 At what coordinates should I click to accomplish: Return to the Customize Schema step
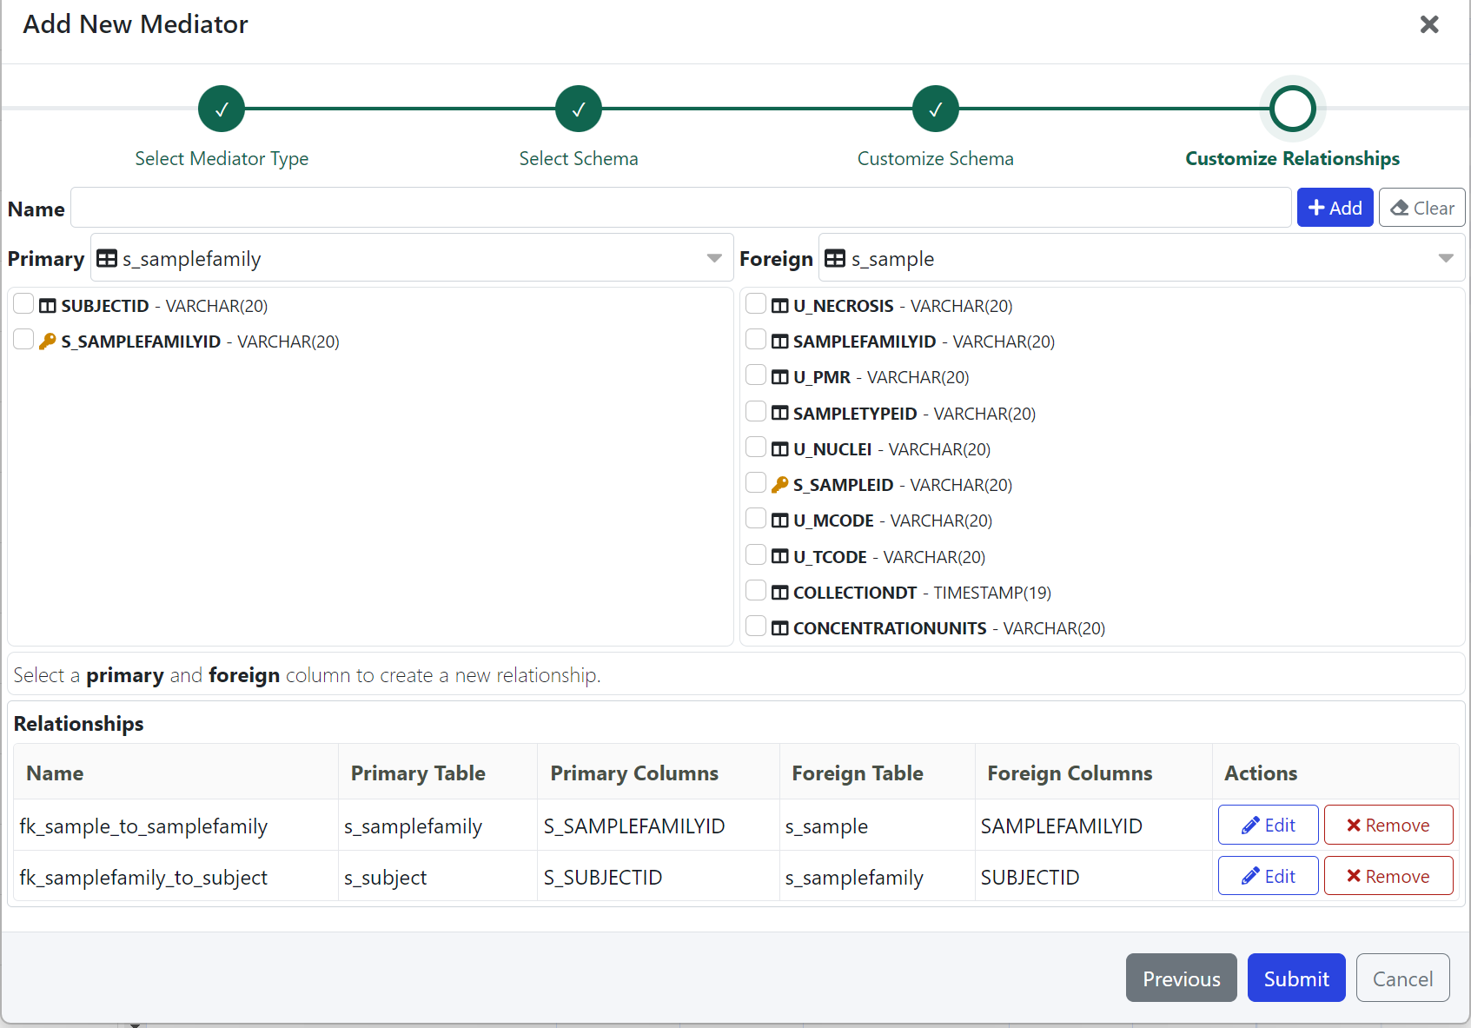point(936,109)
